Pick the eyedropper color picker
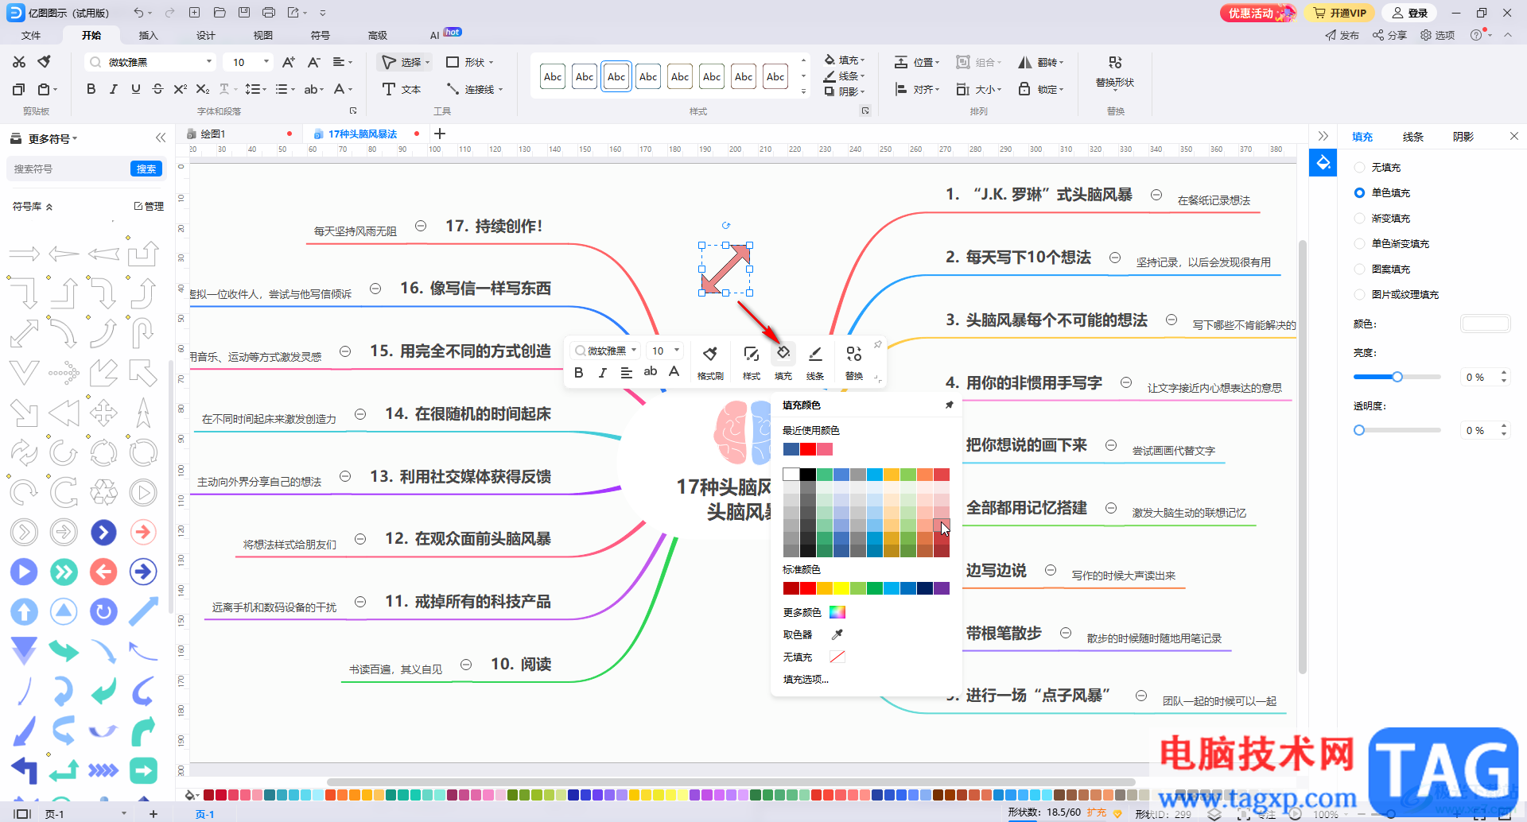Image resolution: width=1527 pixels, height=822 pixels. point(837,634)
